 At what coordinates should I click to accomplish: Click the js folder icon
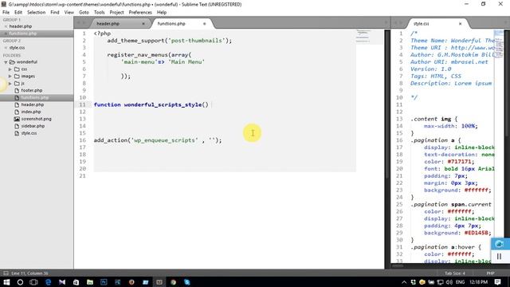(x=17, y=84)
